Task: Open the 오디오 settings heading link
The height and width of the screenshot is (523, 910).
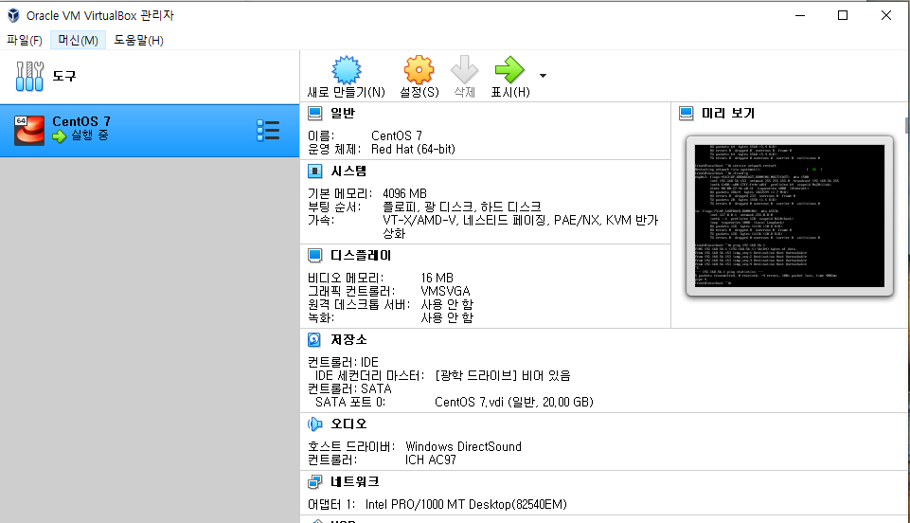Action: (x=348, y=424)
